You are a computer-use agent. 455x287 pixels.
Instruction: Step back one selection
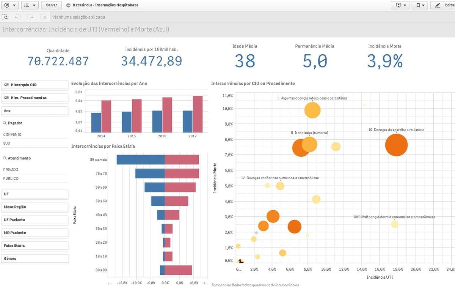(18, 17)
